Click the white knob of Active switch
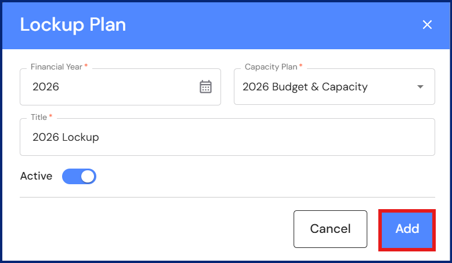 88,176
